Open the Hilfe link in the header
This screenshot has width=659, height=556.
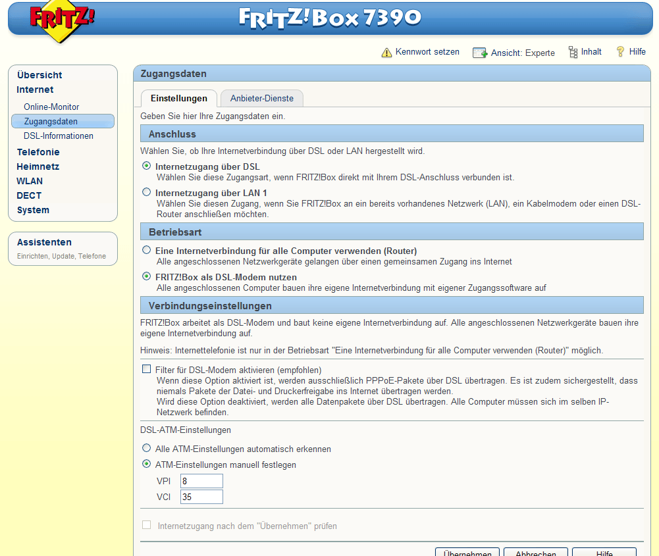click(x=637, y=52)
